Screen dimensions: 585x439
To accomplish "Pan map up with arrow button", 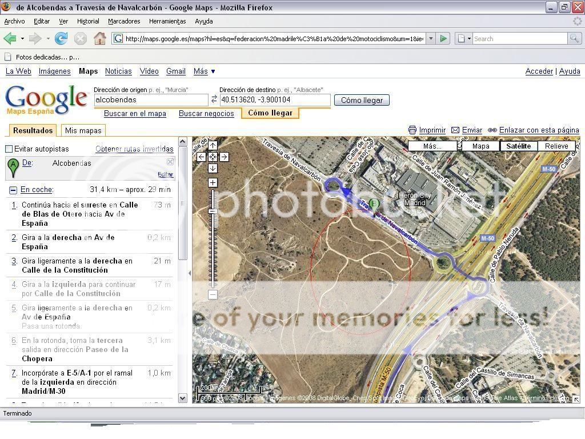I will click(213, 146).
